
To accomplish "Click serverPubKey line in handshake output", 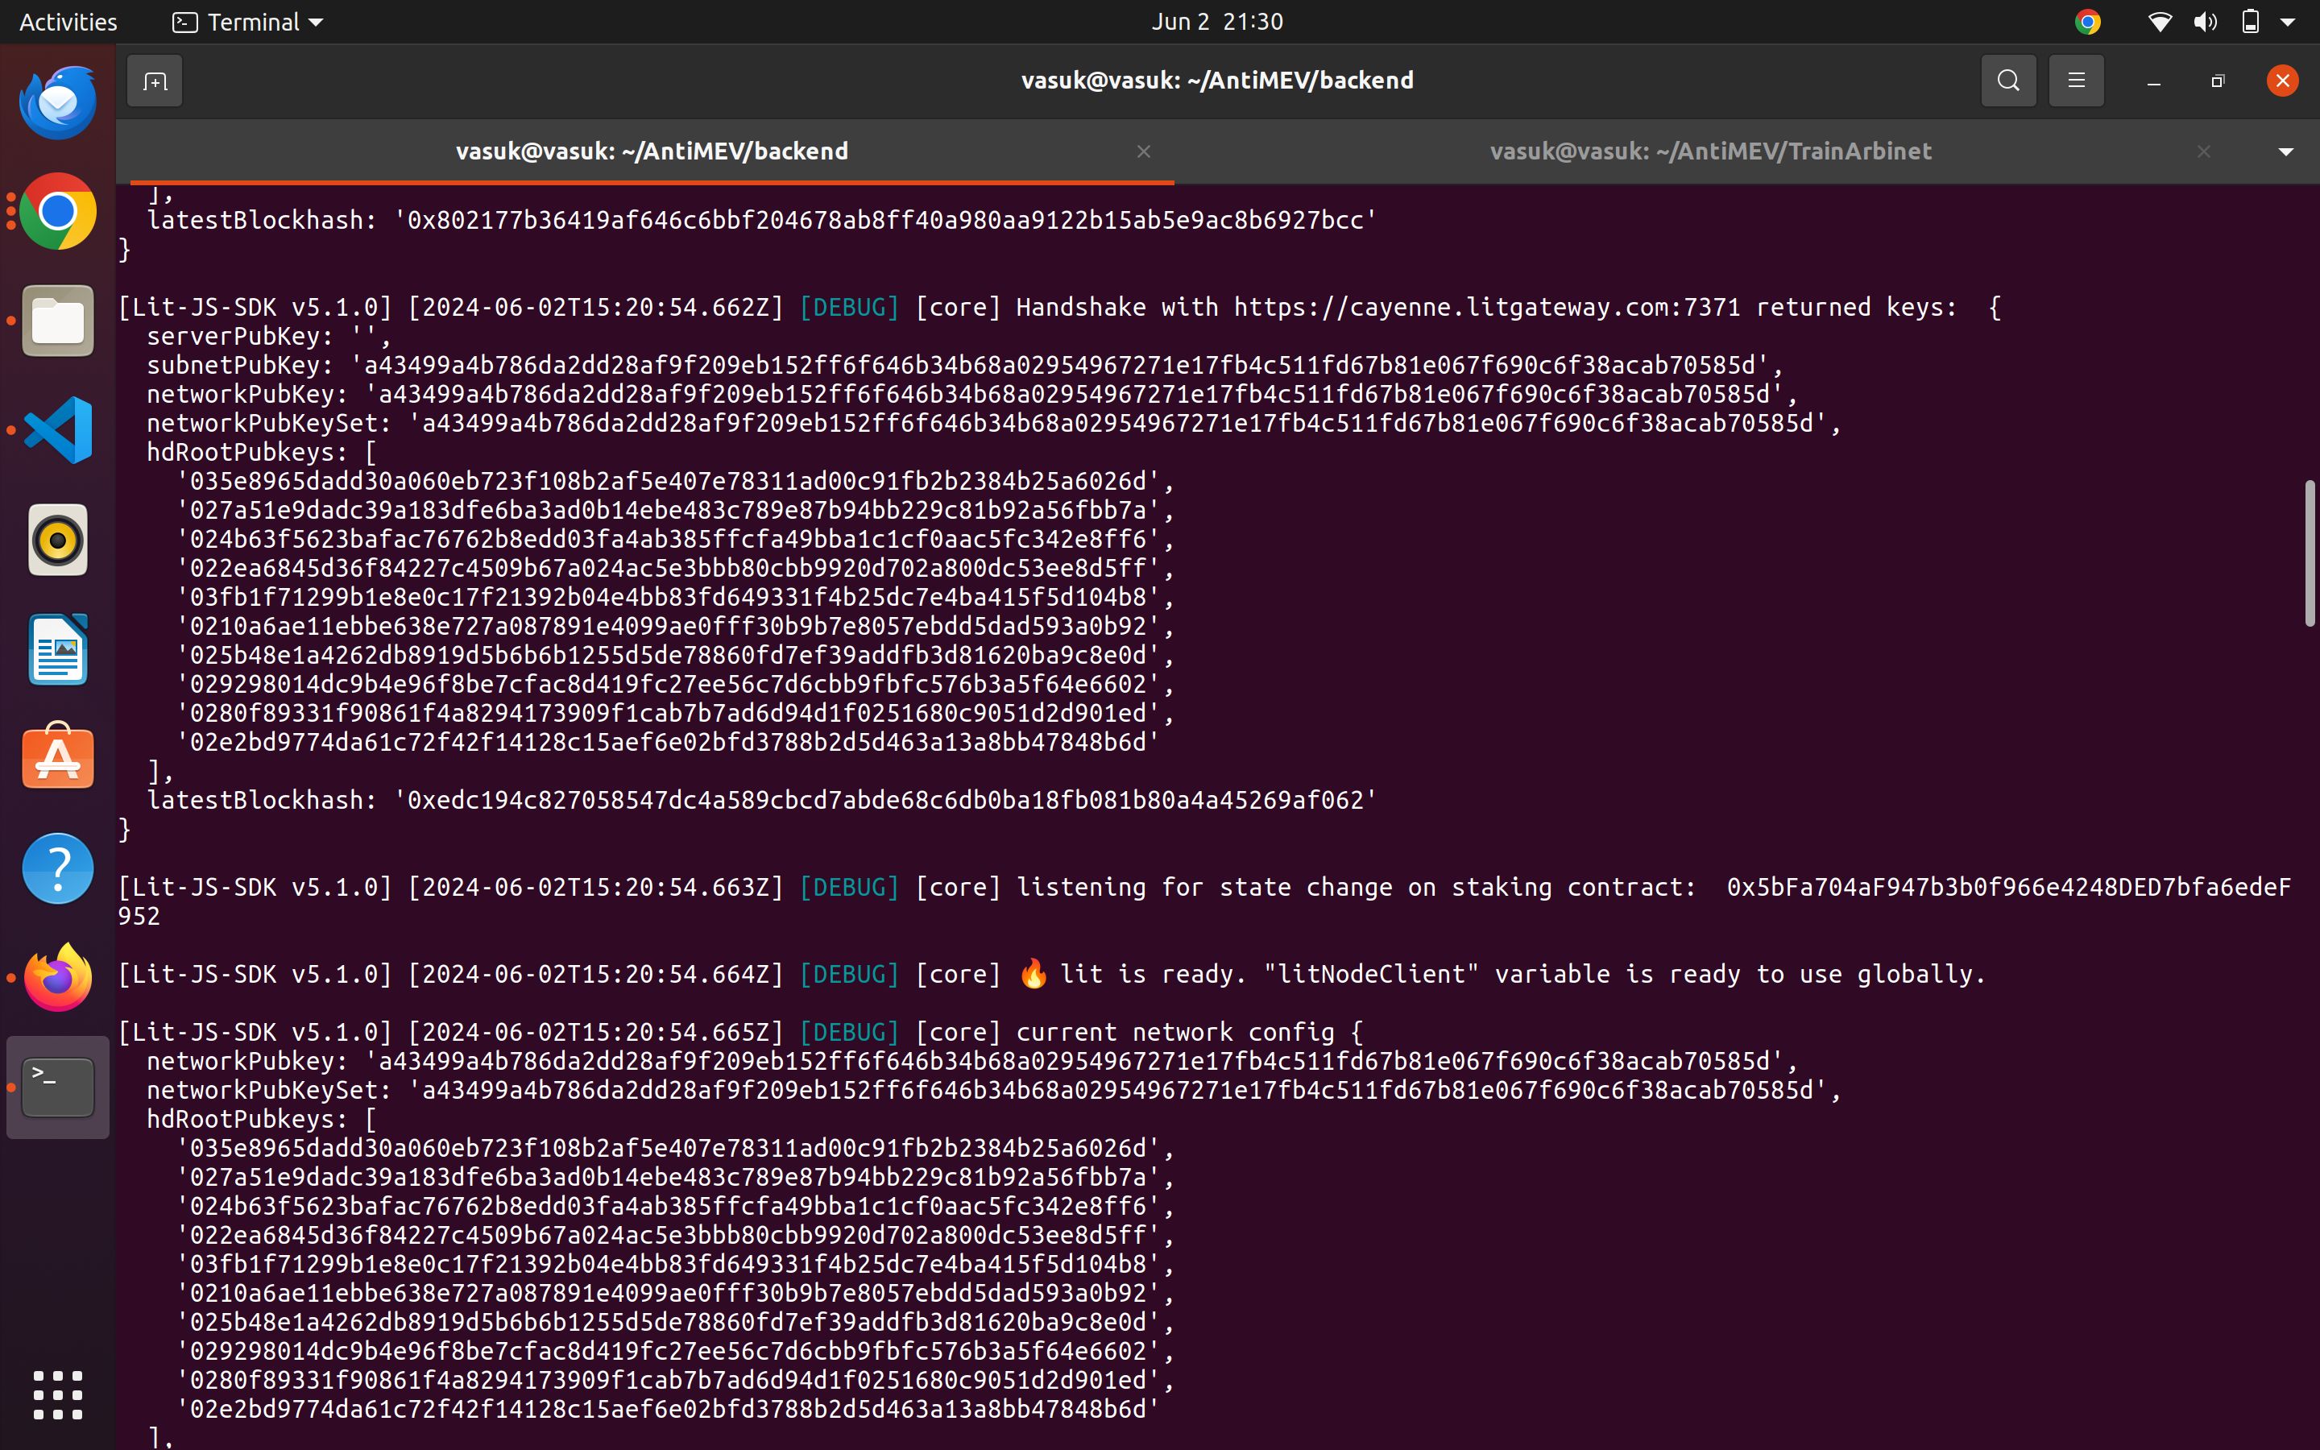I will [x=269, y=337].
